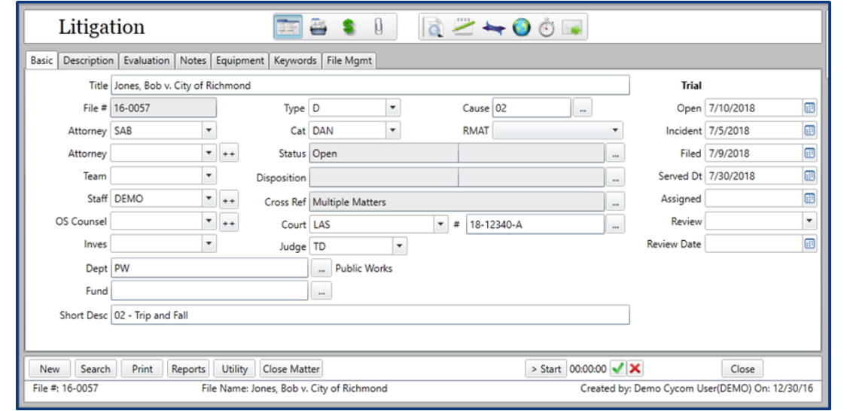Select the main form window icon
The image size is (847, 411).
click(x=288, y=27)
